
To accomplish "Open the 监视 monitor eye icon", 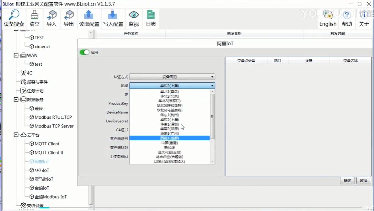I will [134, 15].
